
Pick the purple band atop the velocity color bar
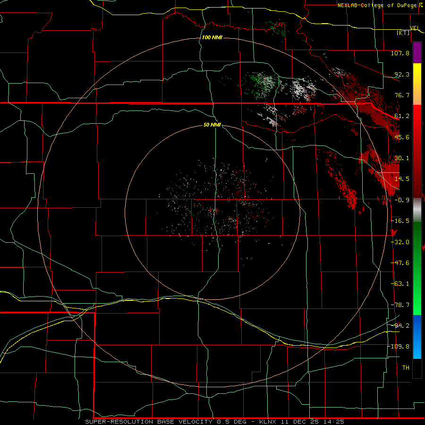pos(417,52)
